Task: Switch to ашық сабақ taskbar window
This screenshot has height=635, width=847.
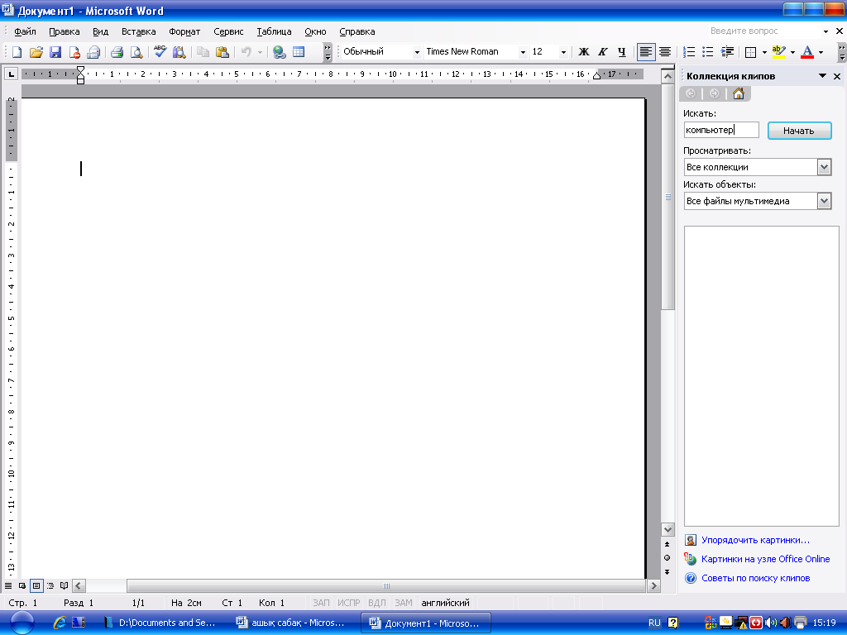Action: click(x=292, y=623)
